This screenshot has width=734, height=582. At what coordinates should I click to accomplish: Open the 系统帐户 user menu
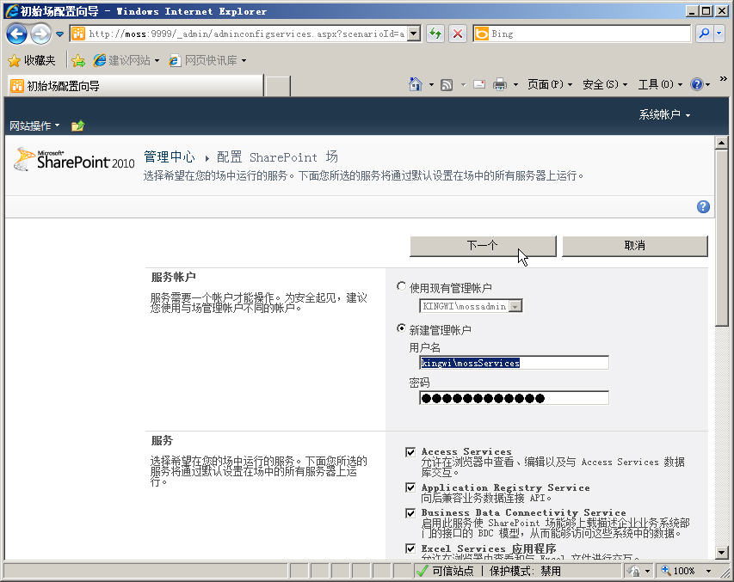point(664,114)
